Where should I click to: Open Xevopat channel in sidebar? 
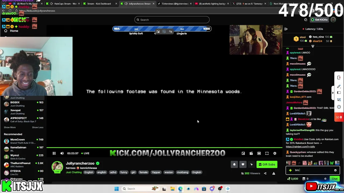(x=24, y=112)
